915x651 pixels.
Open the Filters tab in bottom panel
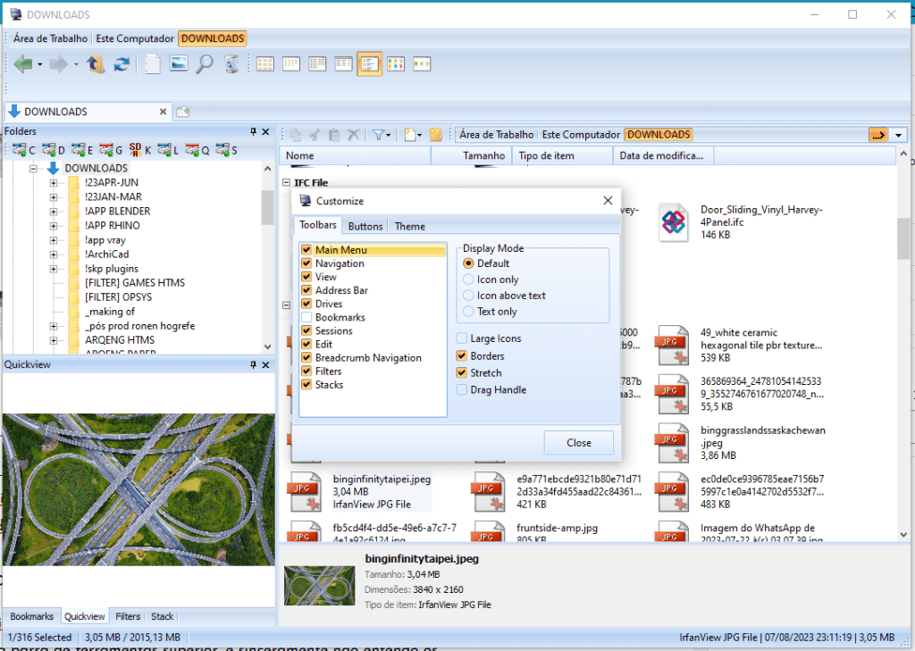click(128, 616)
